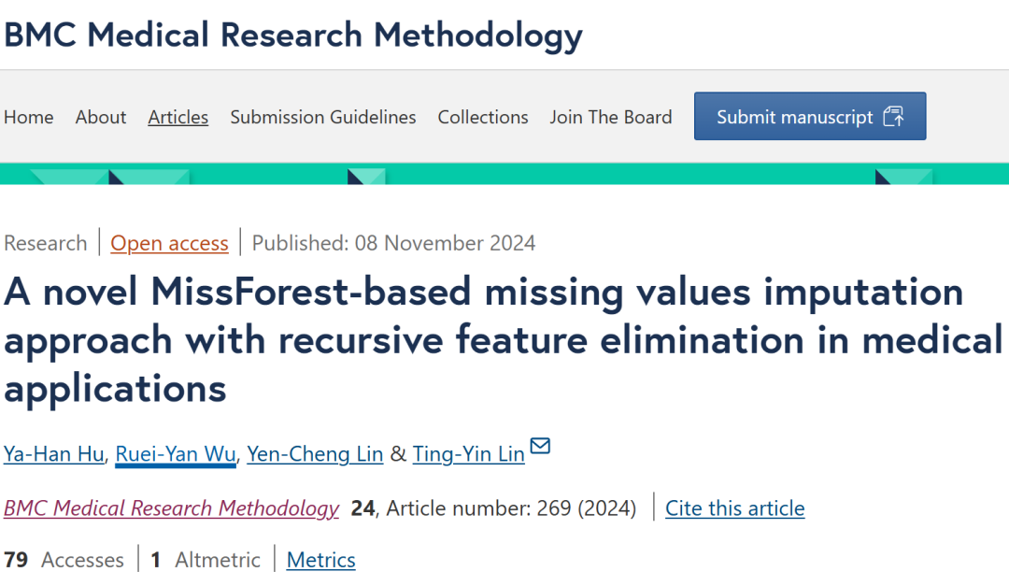1009x586 pixels.
Task: Select author Yen-Cheng Lin
Action: 315,454
